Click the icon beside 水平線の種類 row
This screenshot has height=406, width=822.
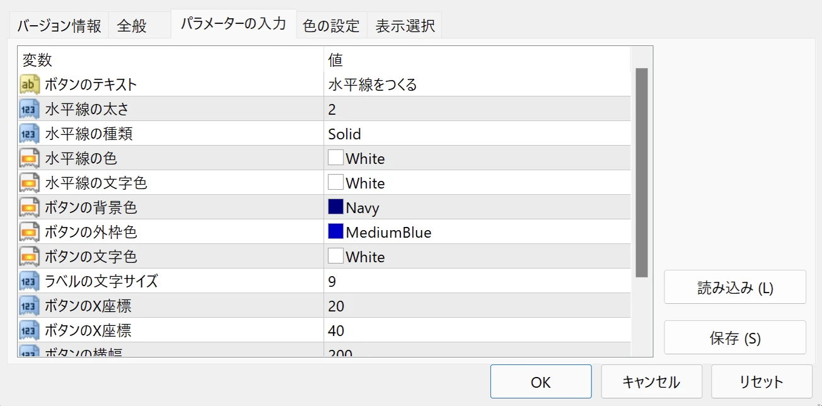click(30, 134)
